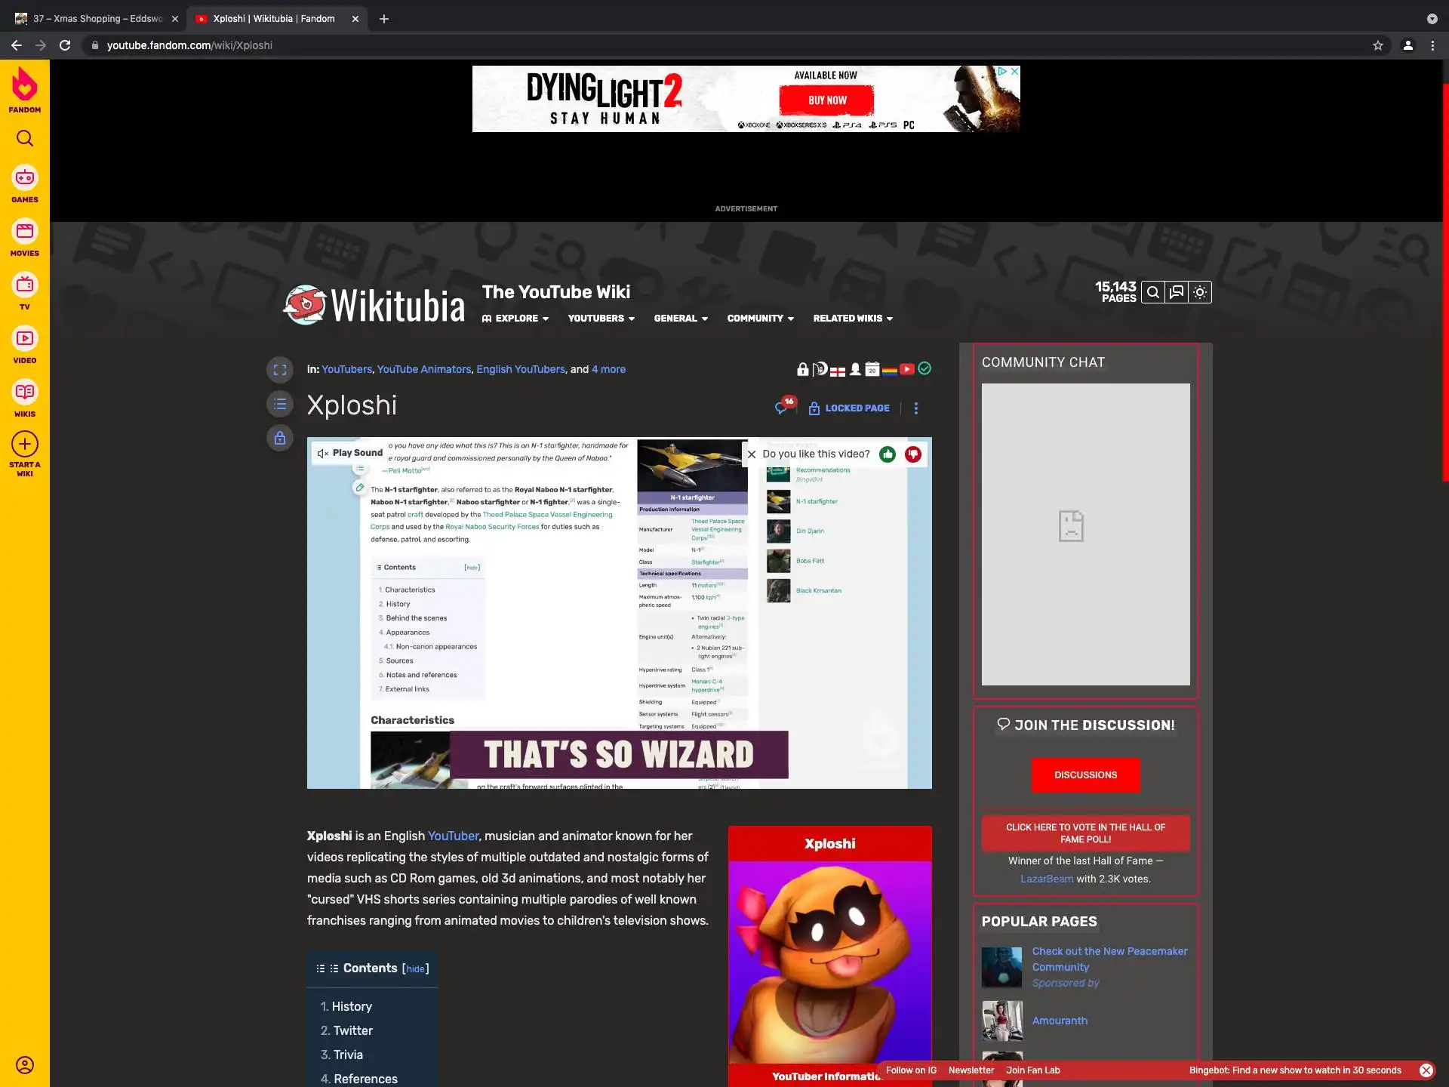The width and height of the screenshot is (1449, 1087).
Task: Open the Related Wikis dropdown
Action: pyautogui.click(x=853, y=319)
